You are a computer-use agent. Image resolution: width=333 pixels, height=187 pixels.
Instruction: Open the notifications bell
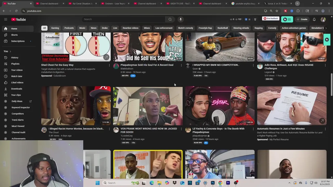tap(314, 19)
